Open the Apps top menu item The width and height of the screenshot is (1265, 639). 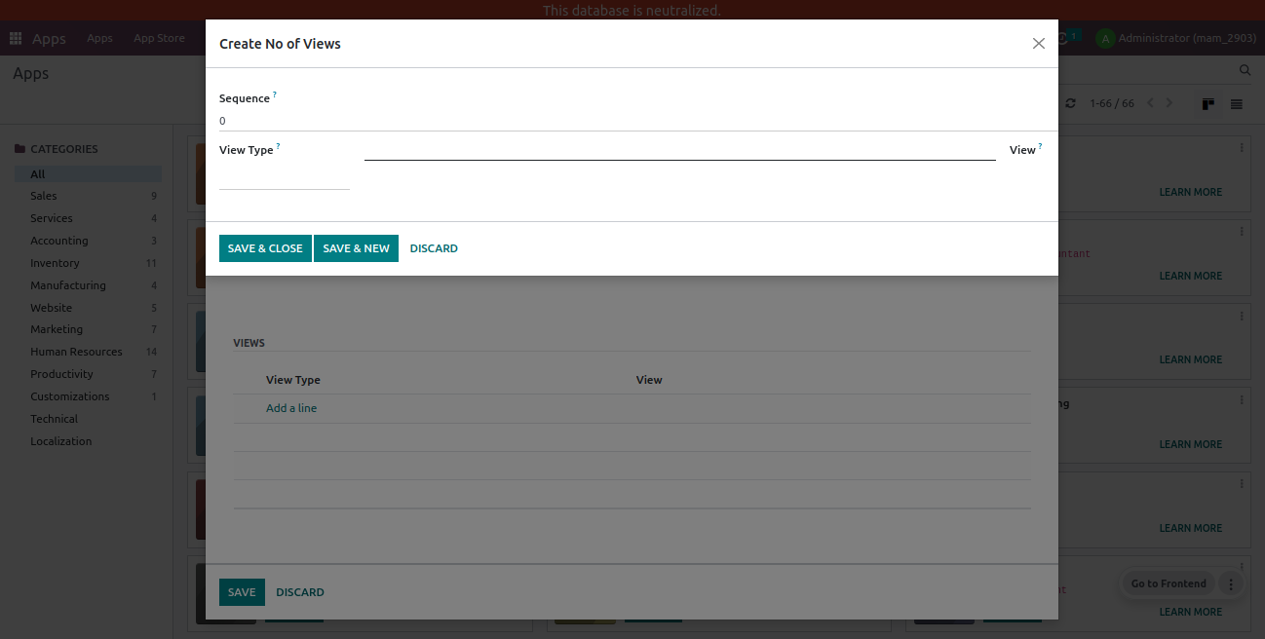99,38
